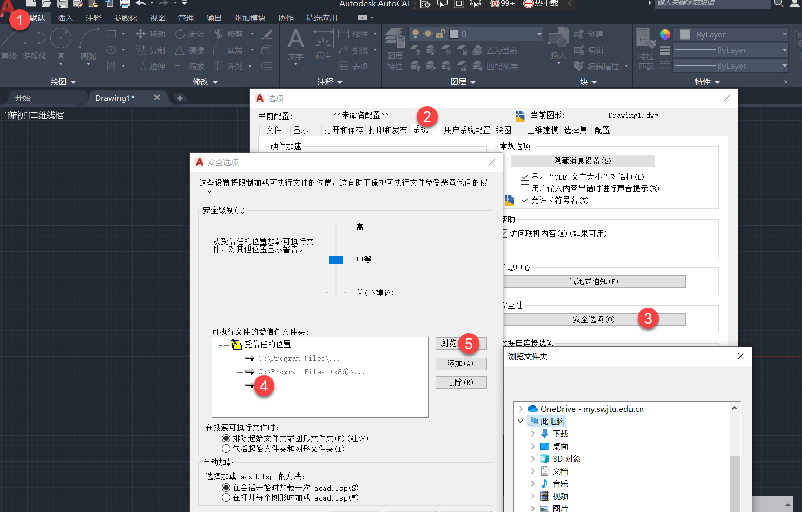Activate 特性匹配 match properties tool
This screenshot has width=802, height=512.
click(x=646, y=49)
